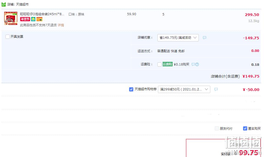Click the unit price 59.90

132,14
